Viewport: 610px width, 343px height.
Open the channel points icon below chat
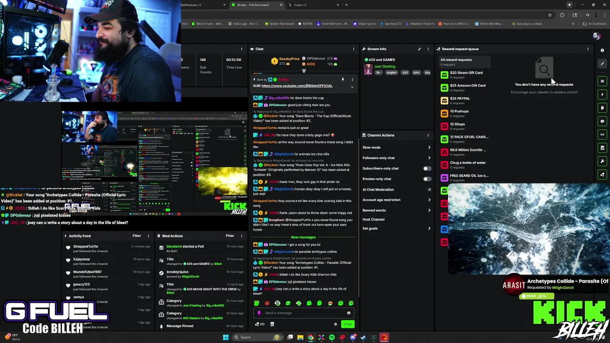coord(260,324)
